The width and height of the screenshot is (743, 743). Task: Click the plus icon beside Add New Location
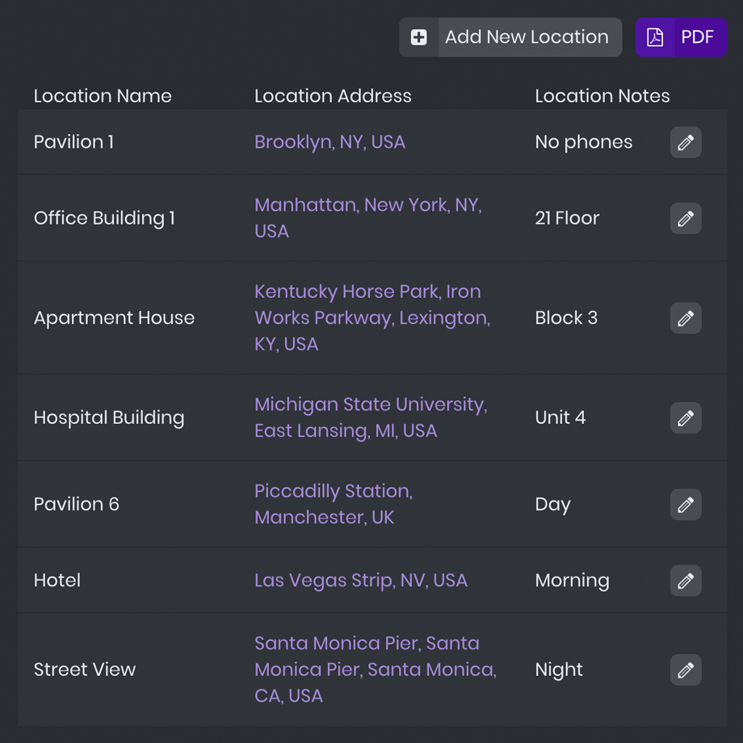coord(418,37)
